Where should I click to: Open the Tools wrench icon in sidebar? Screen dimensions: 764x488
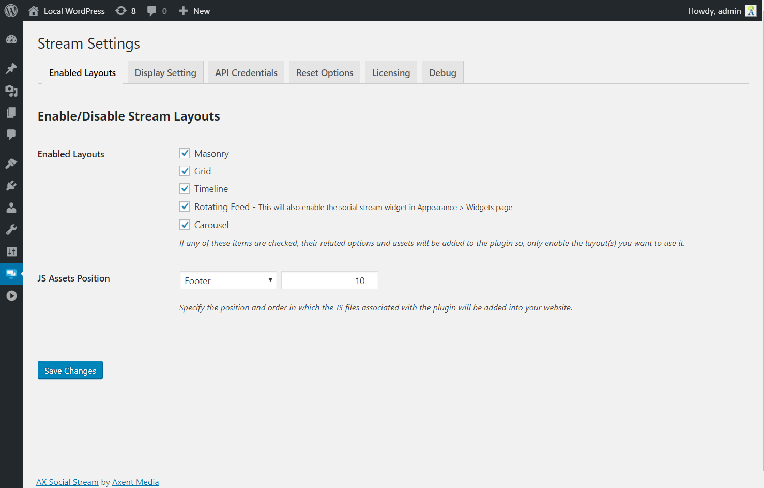coord(11,230)
